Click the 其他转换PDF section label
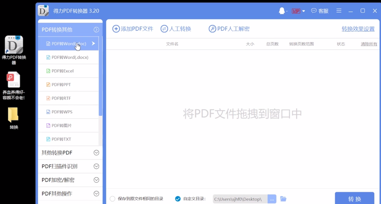Image resolution: width=381 pixels, height=204 pixels. tap(57, 153)
